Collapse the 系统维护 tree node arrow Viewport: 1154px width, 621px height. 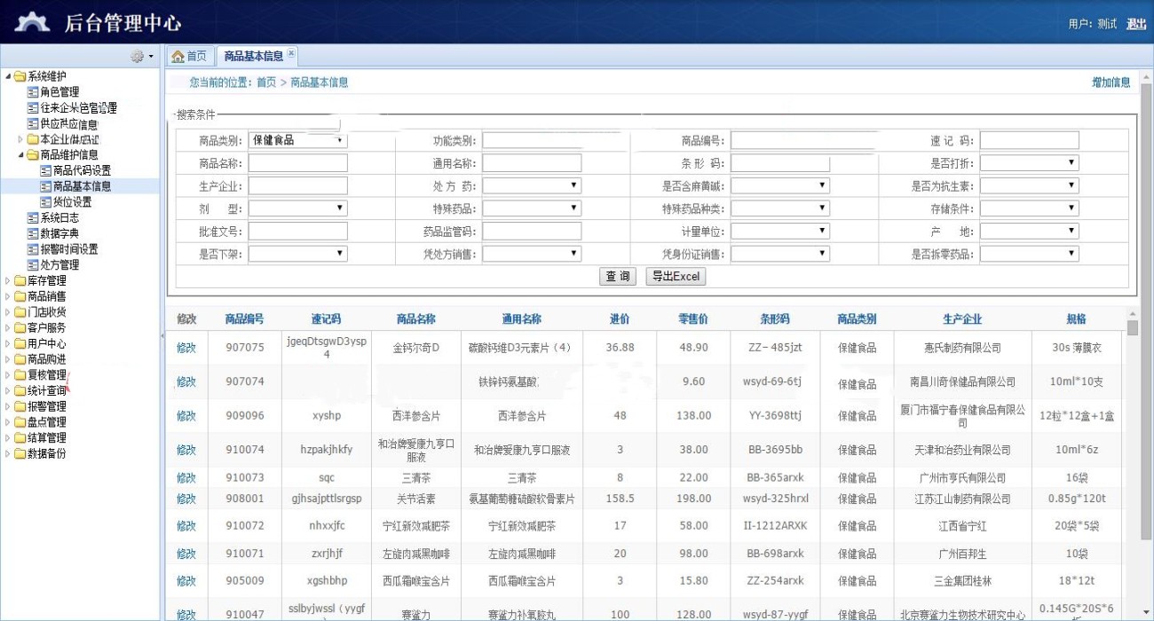click(8, 76)
